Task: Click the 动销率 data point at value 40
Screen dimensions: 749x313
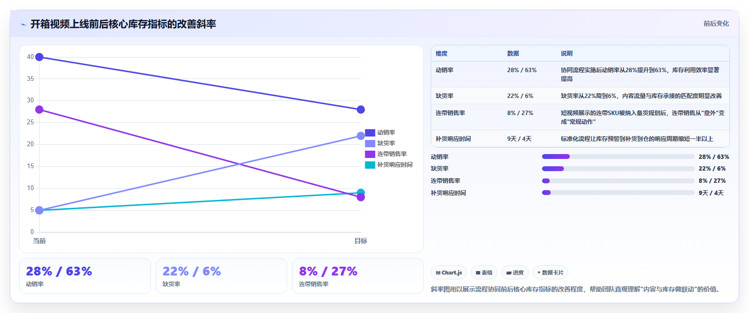Action: click(39, 57)
